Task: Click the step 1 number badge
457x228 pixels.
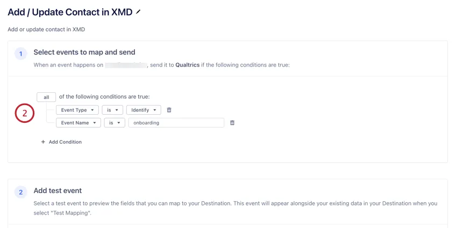Action: (x=20, y=54)
